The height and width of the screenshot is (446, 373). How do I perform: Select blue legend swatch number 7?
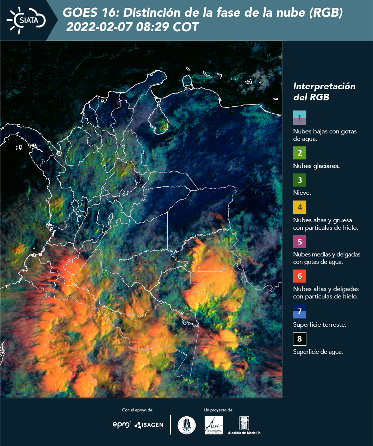point(299,311)
